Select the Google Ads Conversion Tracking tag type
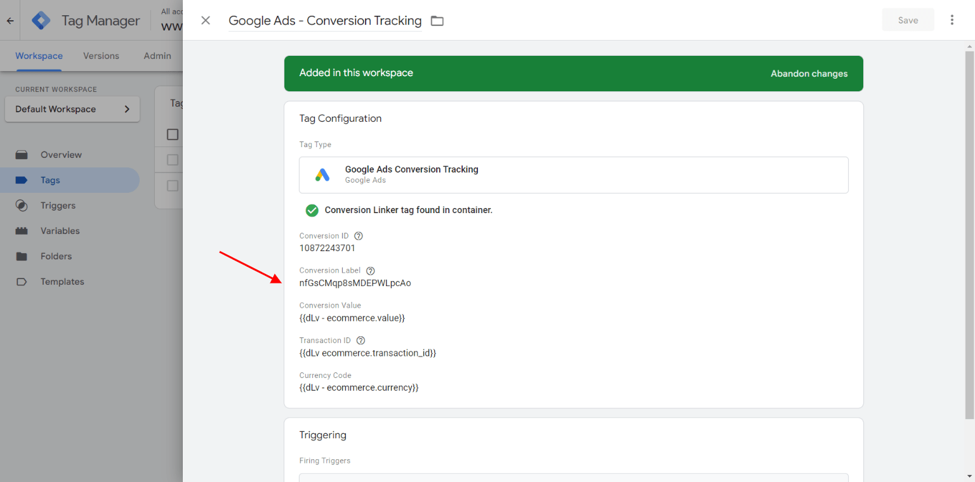The height and width of the screenshot is (482, 975). click(x=574, y=175)
